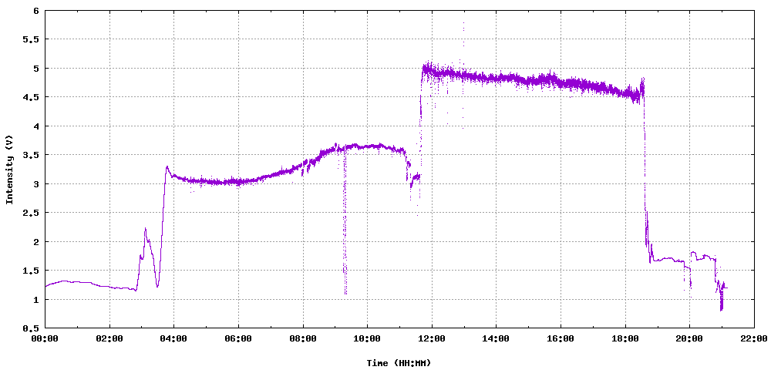
Task: Click the 1 intensity axis value
Action: 36,299
